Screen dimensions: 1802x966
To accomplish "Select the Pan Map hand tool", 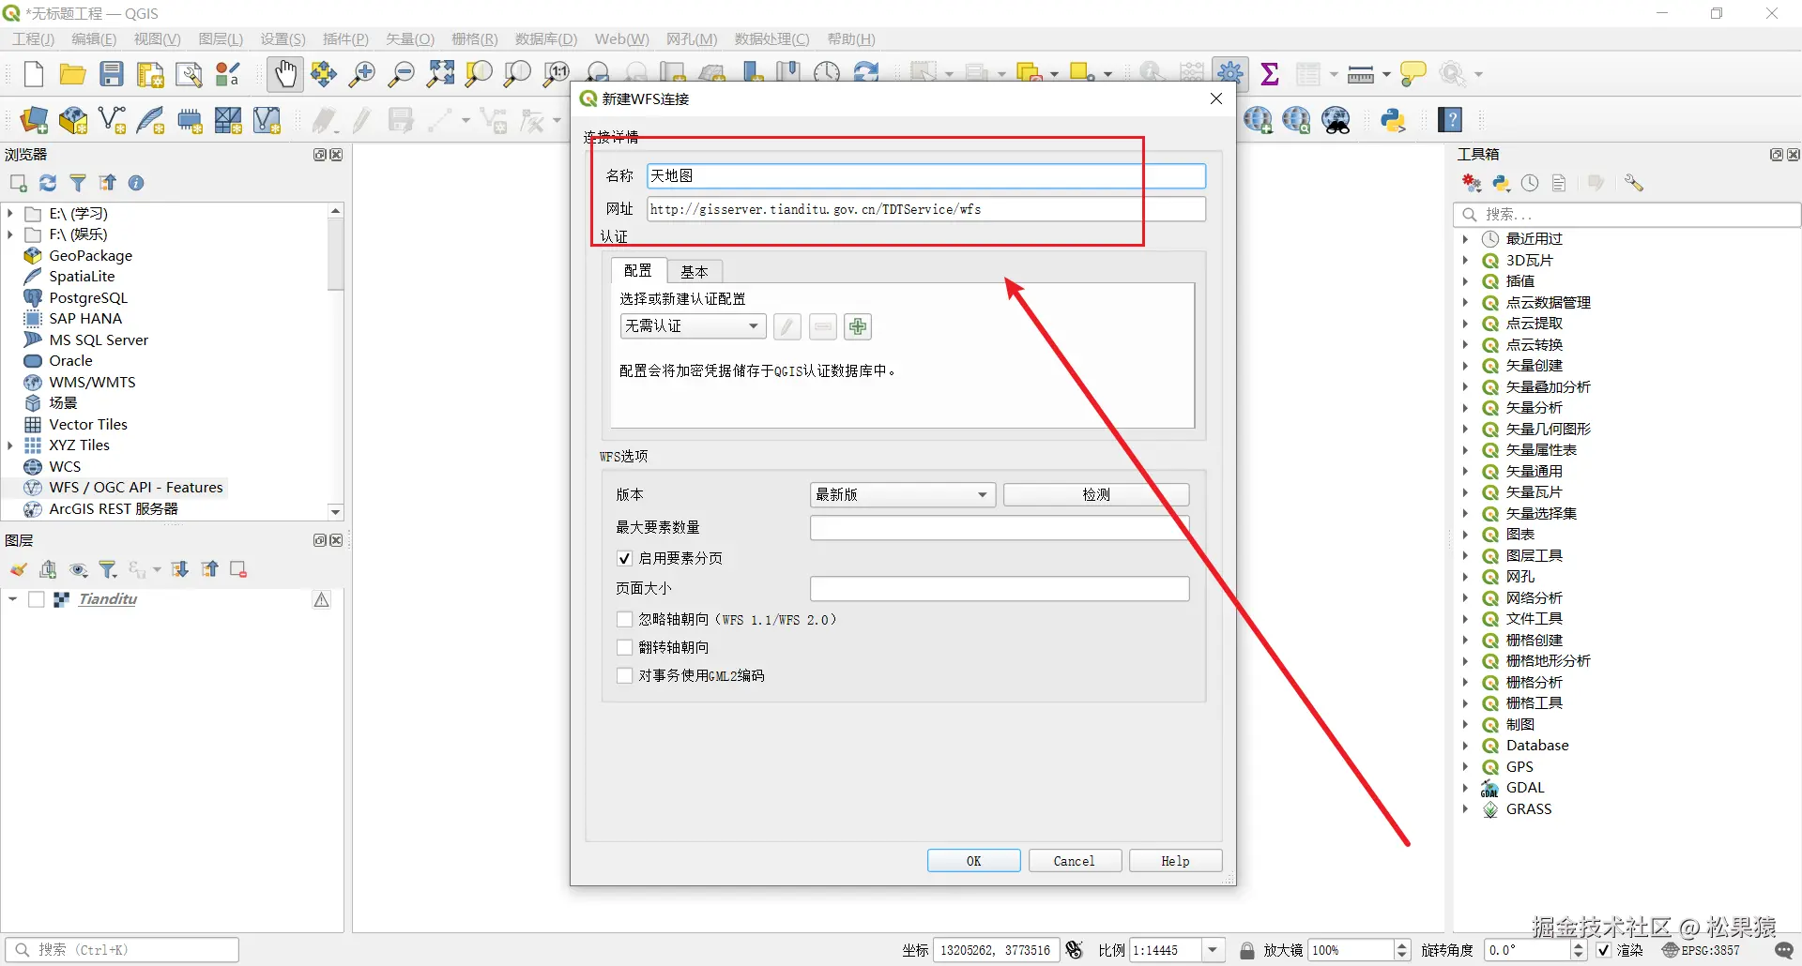I will pos(284,74).
